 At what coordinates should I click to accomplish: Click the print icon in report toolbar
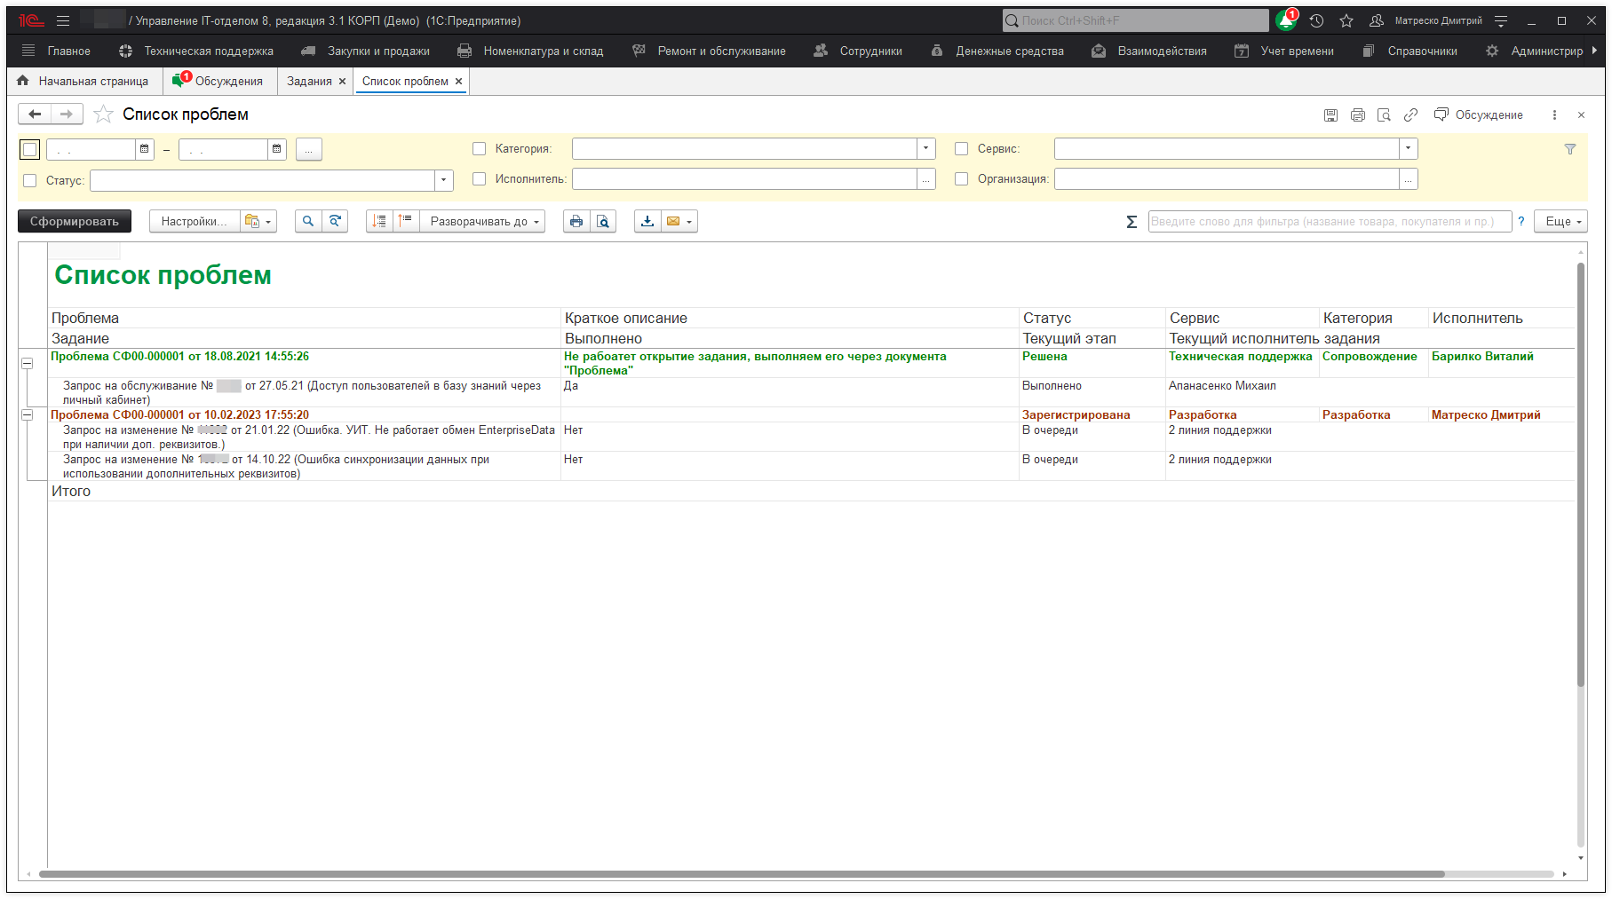[576, 221]
